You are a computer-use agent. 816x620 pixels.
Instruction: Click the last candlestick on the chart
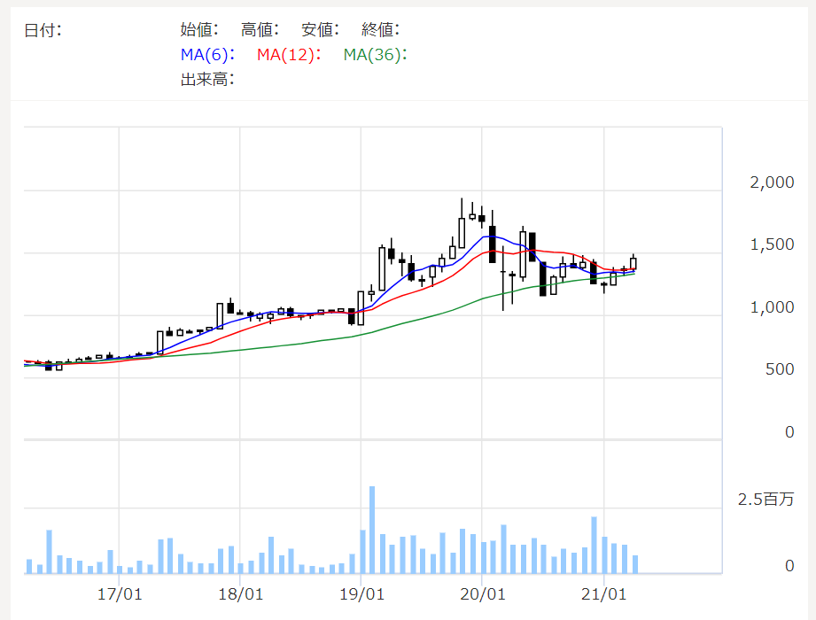coord(633,262)
